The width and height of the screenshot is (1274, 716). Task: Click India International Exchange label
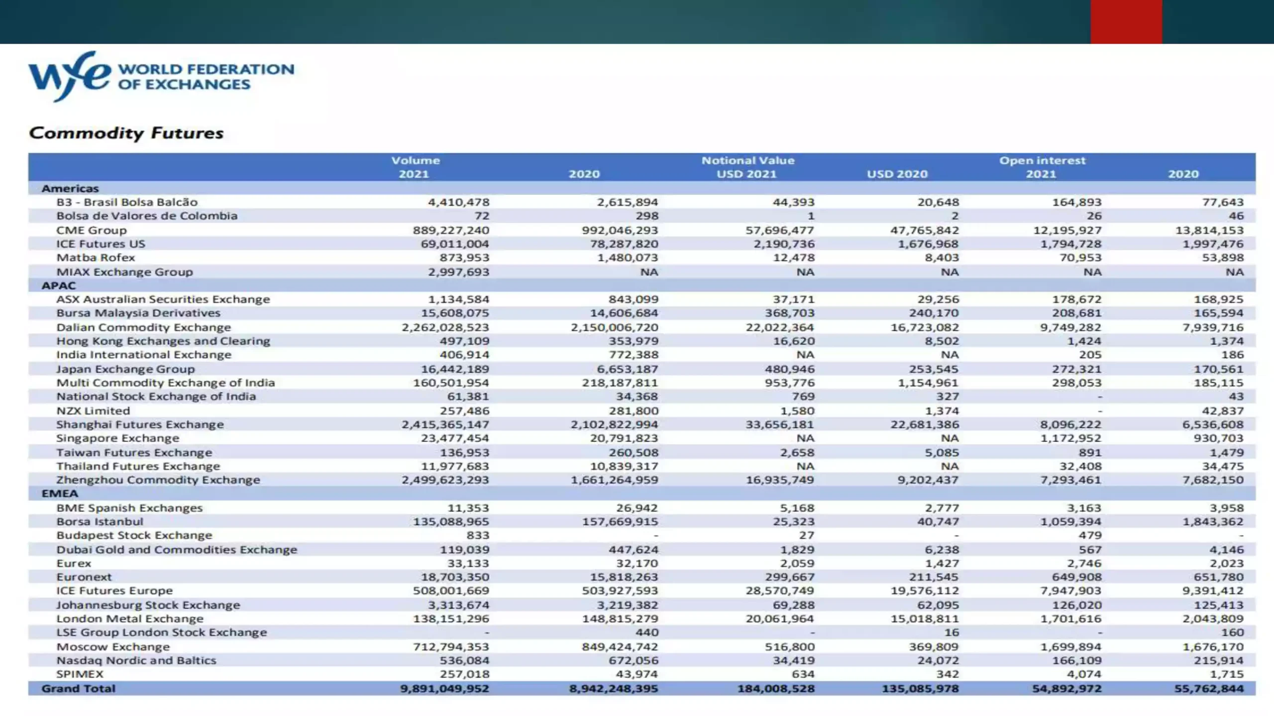pos(144,355)
